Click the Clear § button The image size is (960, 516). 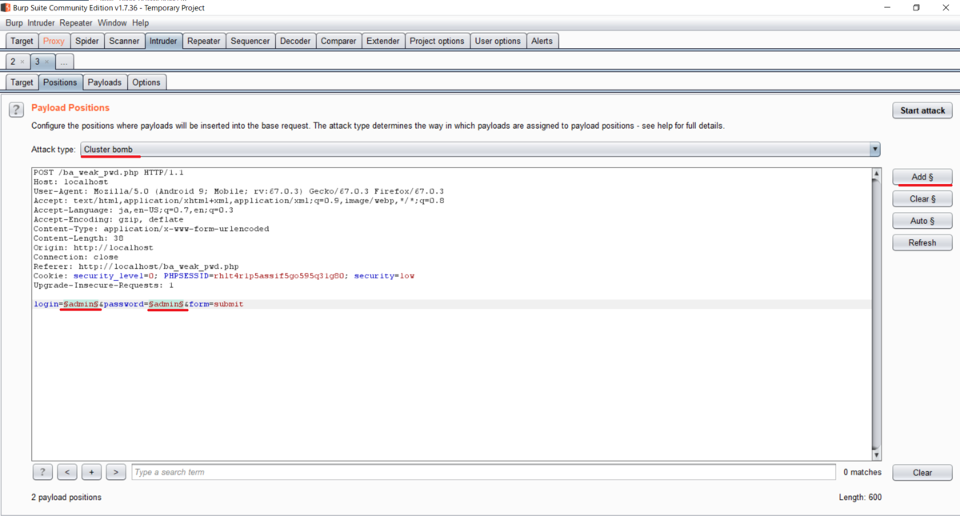(922, 198)
